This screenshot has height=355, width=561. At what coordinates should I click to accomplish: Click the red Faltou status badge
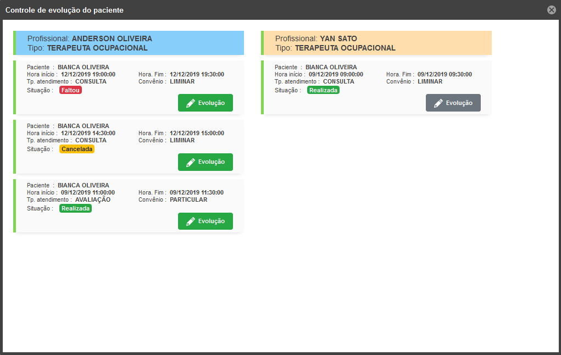(70, 90)
